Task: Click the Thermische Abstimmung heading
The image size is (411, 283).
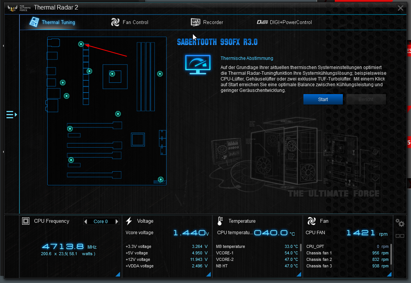Action: pos(247,58)
